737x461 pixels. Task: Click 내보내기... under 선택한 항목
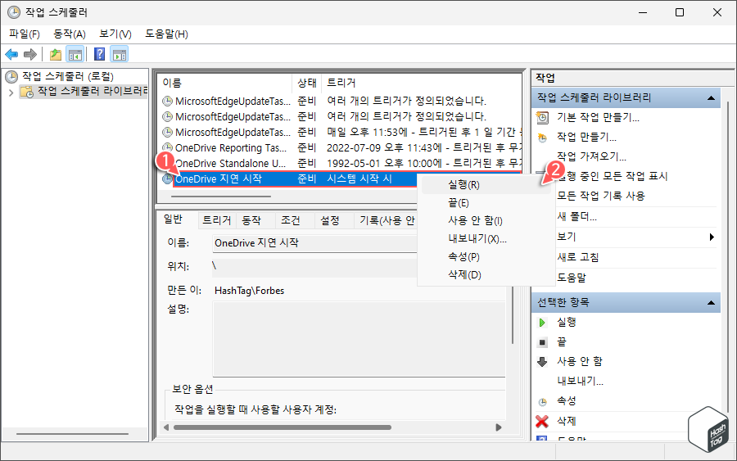coord(580,381)
